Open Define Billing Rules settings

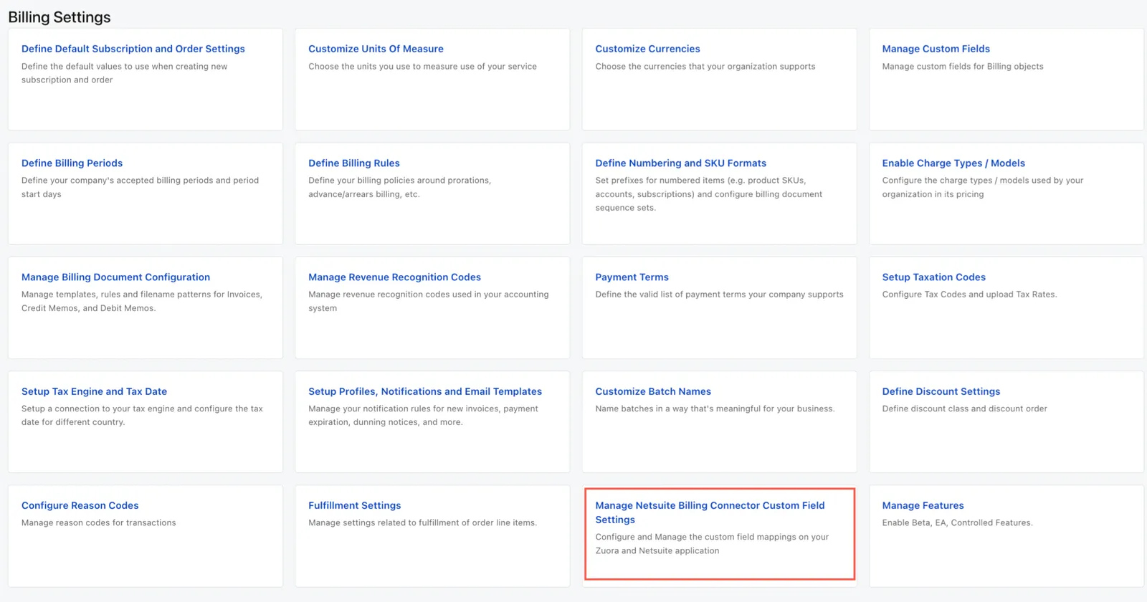[354, 163]
